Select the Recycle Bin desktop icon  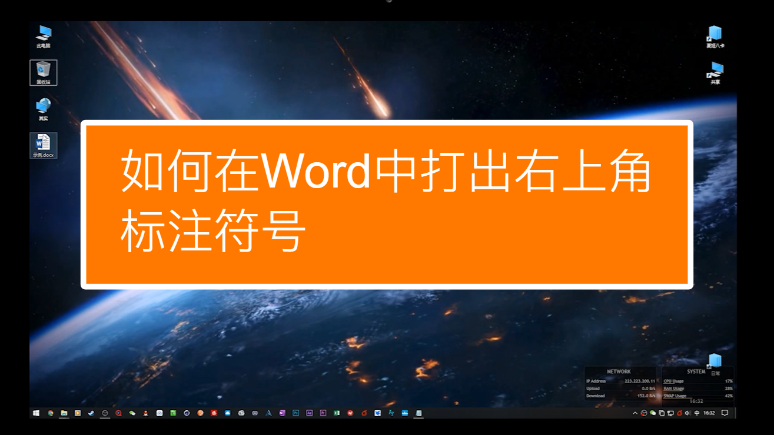click(x=43, y=73)
